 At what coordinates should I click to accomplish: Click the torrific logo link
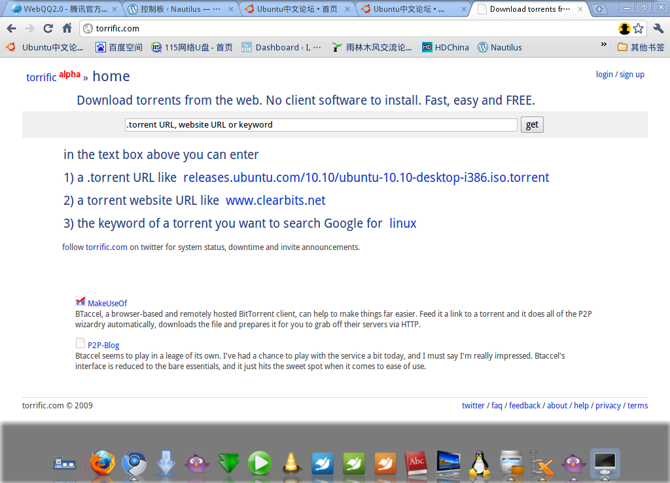click(x=41, y=77)
